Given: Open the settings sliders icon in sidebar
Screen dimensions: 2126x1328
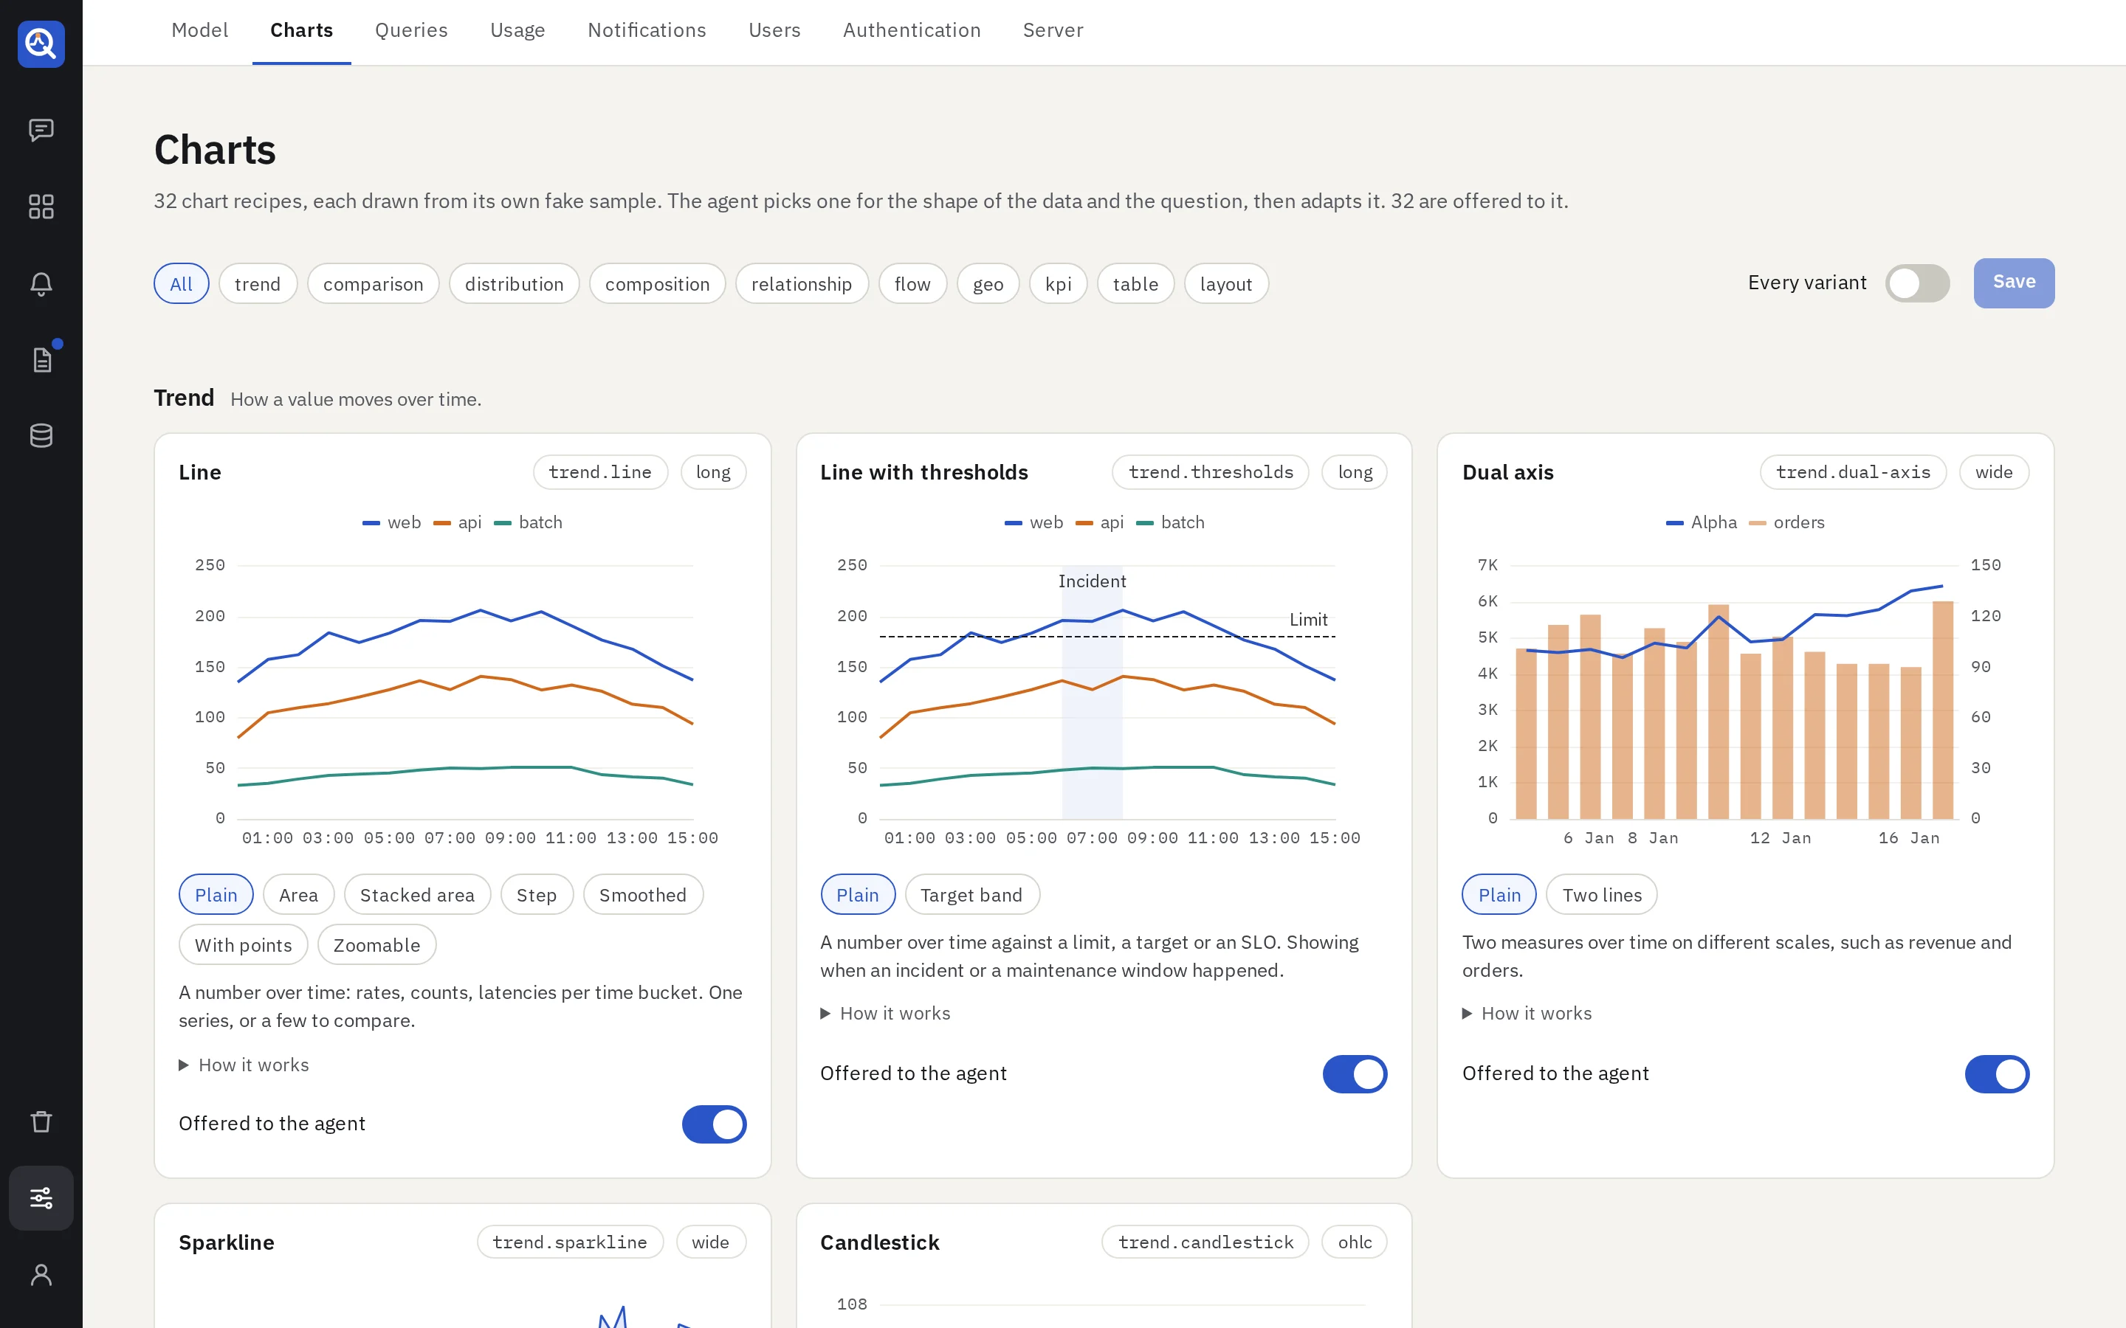Looking at the screenshot, I should pos(41,1198).
